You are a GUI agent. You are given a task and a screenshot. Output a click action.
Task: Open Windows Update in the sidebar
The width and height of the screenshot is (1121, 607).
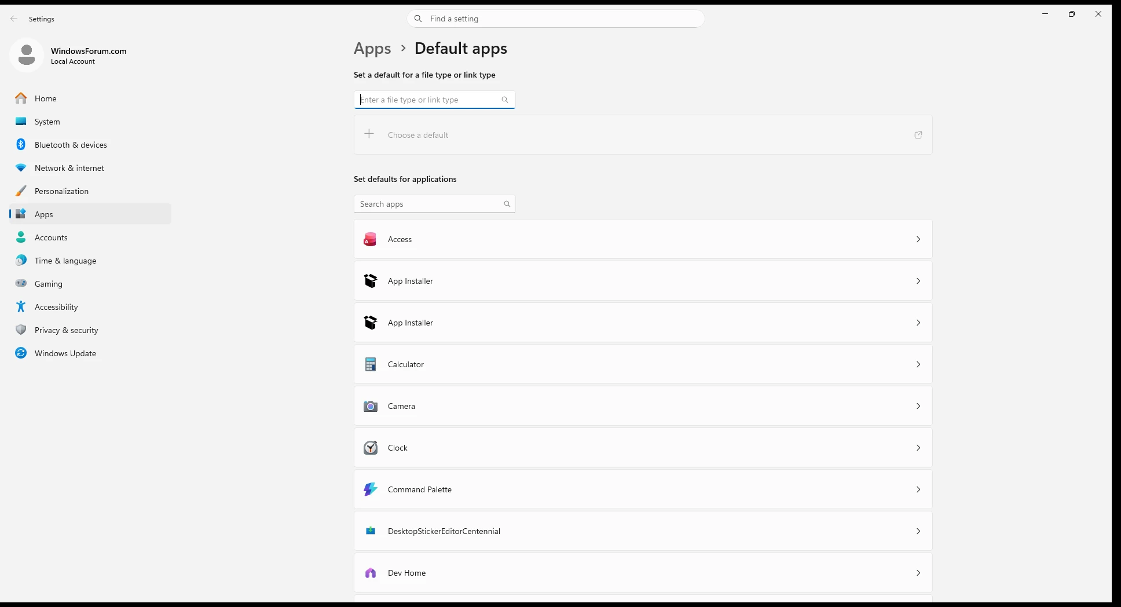[90, 353]
